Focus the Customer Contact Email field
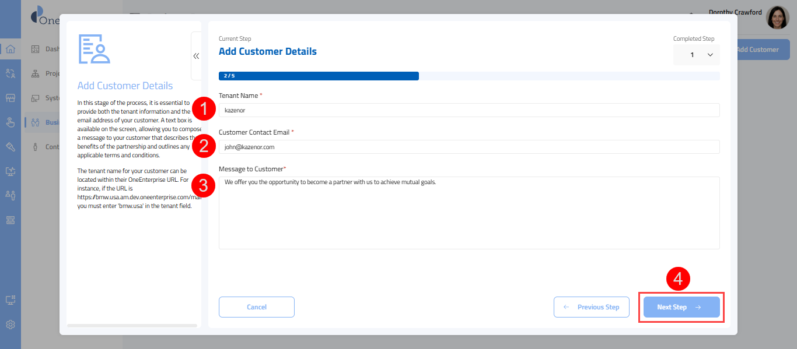Screen dimensions: 797x349 pyautogui.click(x=469, y=147)
